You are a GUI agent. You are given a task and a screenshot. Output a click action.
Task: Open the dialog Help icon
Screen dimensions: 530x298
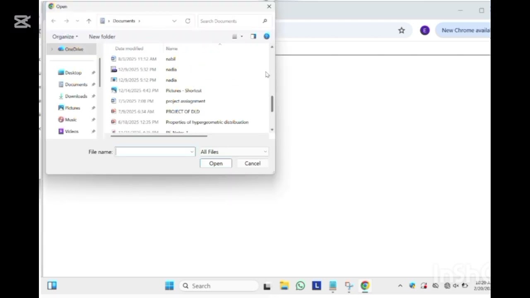[x=267, y=36]
